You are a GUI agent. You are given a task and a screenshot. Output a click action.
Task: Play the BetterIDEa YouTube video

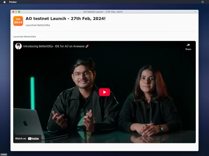click(104, 92)
